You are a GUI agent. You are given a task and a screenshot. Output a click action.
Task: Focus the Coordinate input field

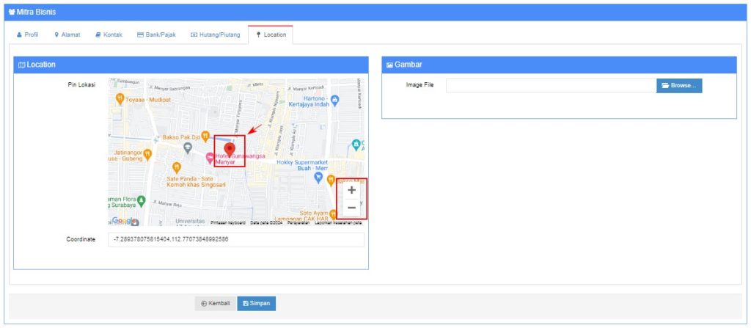(x=236, y=239)
